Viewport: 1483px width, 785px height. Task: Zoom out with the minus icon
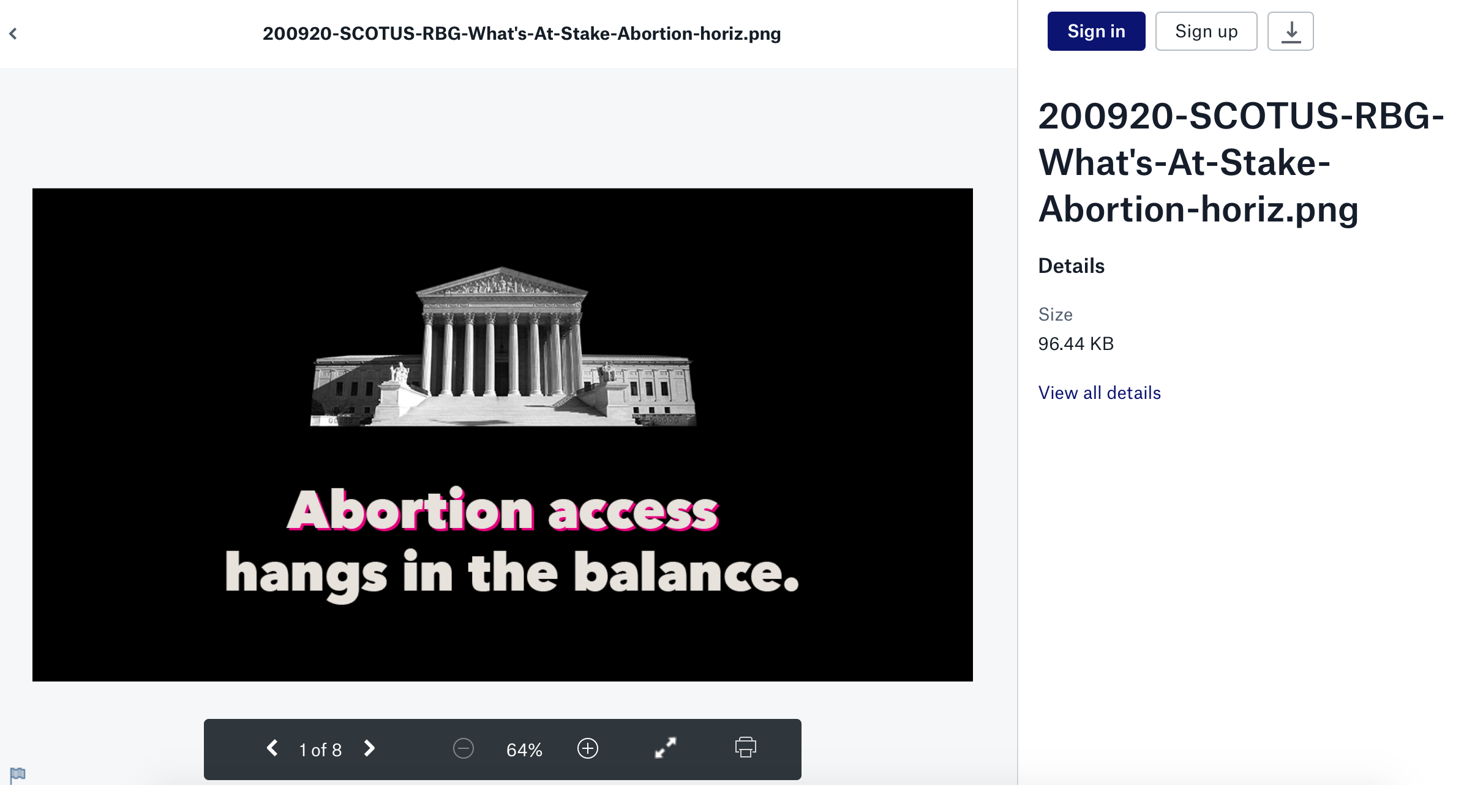pyautogui.click(x=464, y=748)
